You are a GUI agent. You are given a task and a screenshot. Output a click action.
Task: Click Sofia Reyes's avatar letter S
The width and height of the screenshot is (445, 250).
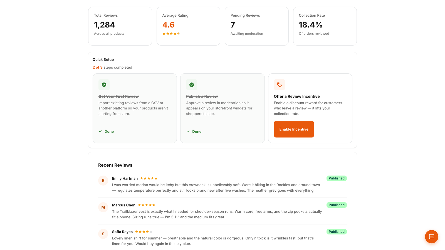click(103, 234)
